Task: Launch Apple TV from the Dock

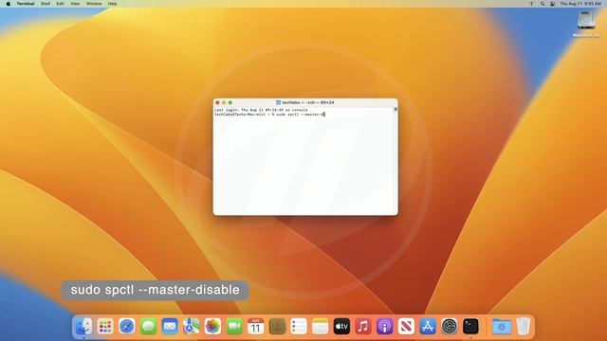Action: (341, 327)
